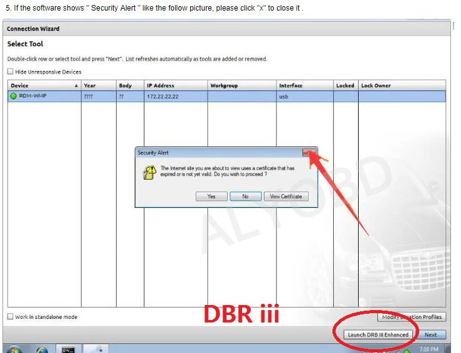Sort by the Device column header
Viewport: 461px width, 353px height.
[x=44, y=85]
